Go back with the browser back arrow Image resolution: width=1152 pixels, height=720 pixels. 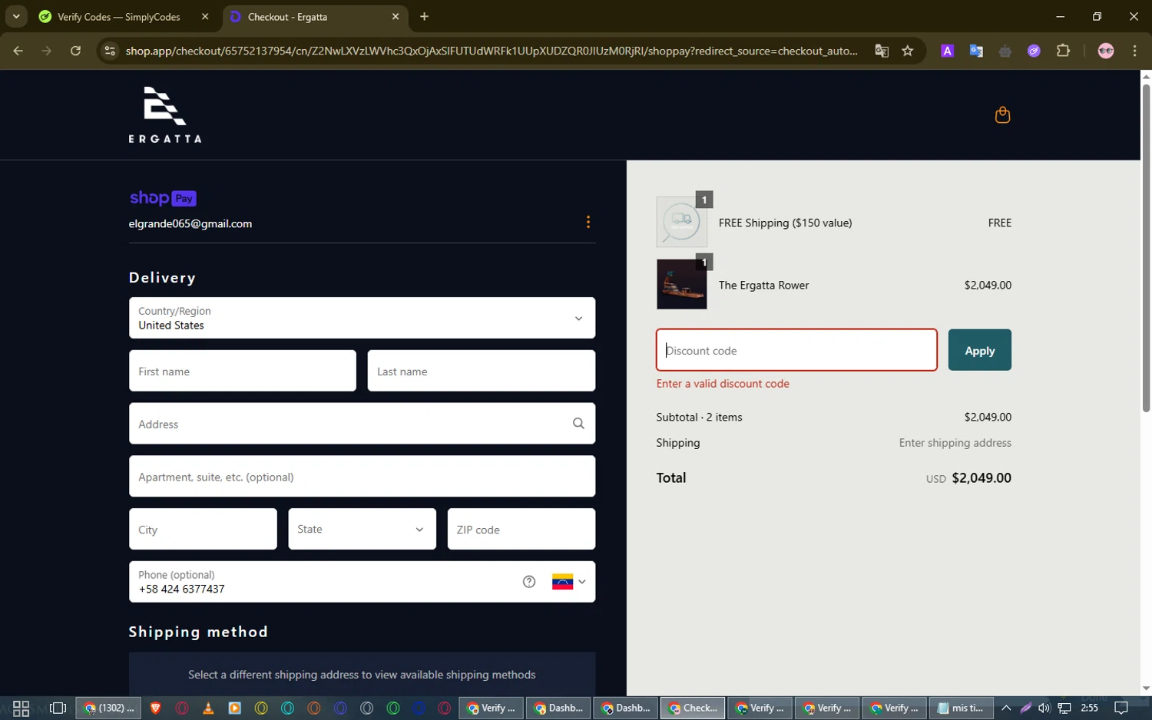click(18, 51)
